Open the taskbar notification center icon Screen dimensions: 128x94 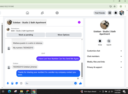click(124, 92)
